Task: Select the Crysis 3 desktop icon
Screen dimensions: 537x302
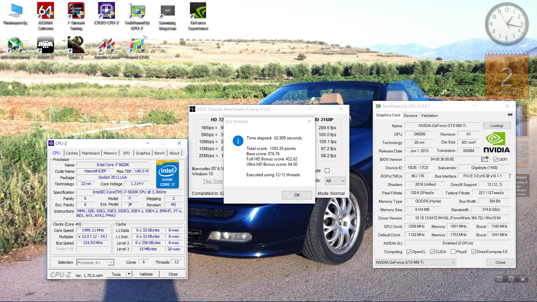Action: click(x=76, y=48)
